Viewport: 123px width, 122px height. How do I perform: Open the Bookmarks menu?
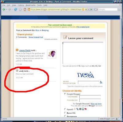click(30, 5)
